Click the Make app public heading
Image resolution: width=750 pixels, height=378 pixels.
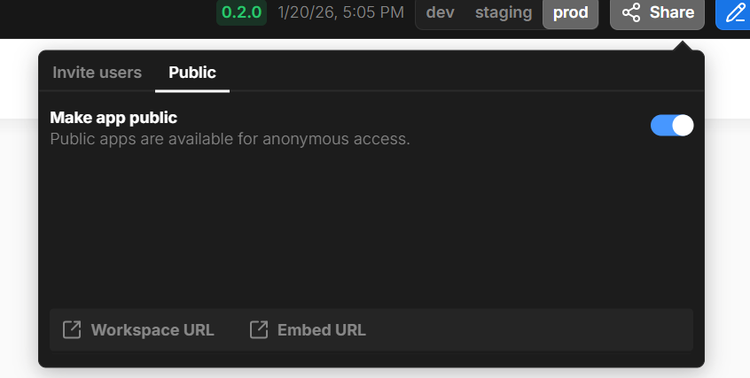point(113,117)
